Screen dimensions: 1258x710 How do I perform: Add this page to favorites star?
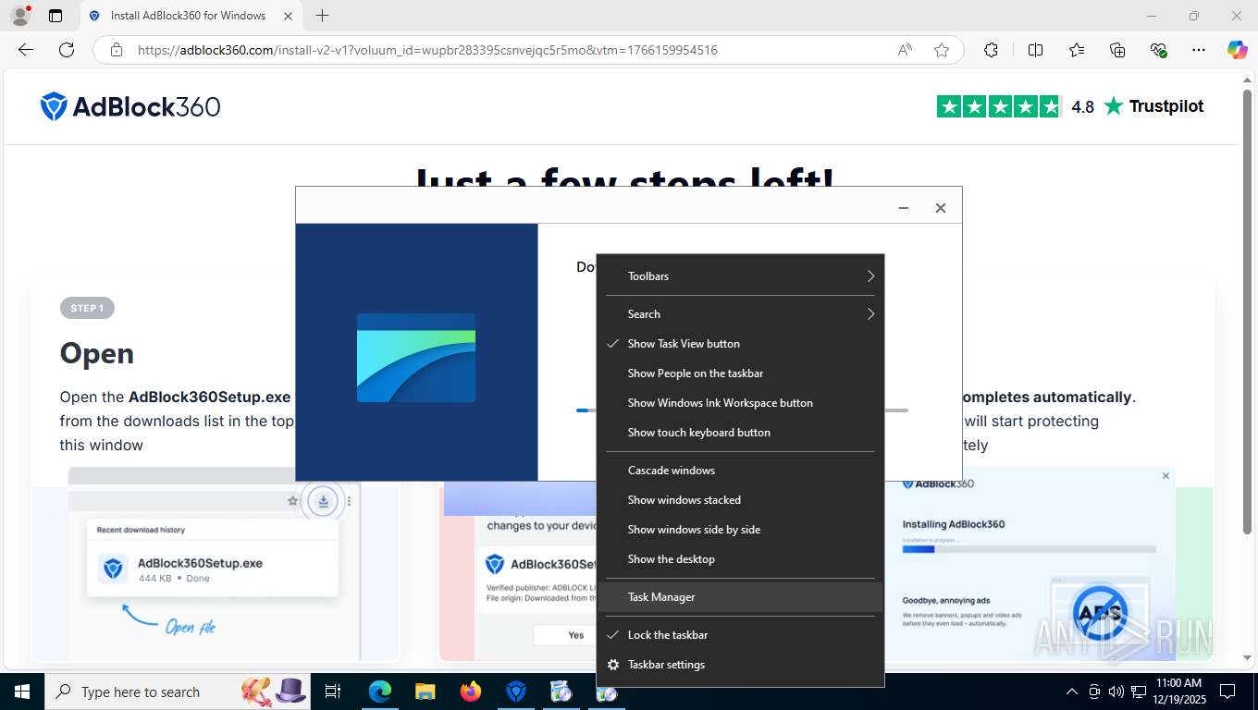click(942, 50)
